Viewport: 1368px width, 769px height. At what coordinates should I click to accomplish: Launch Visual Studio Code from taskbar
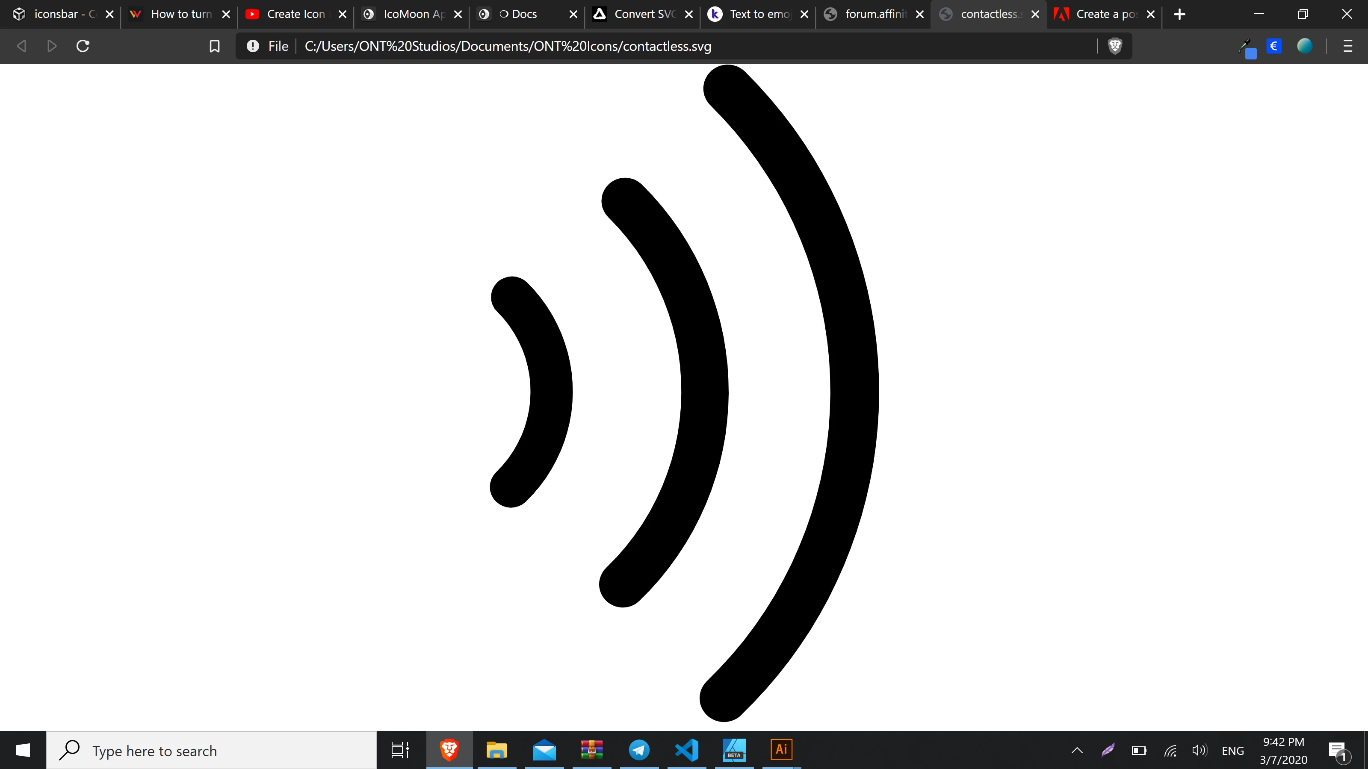coord(686,749)
